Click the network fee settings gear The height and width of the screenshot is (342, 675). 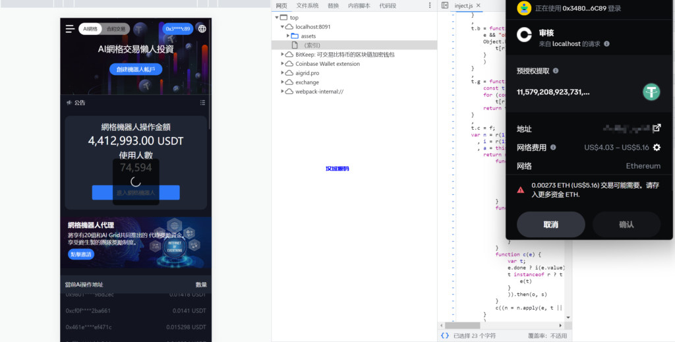pyautogui.click(x=657, y=148)
